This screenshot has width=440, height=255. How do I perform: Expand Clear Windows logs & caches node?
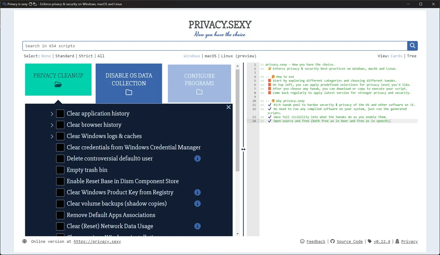[x=52, y=136]
